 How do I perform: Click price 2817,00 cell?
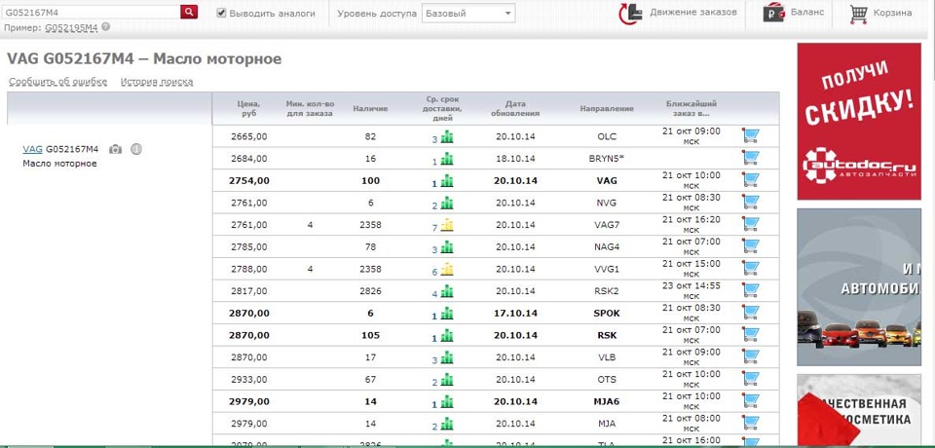click(x=248, y=291)
